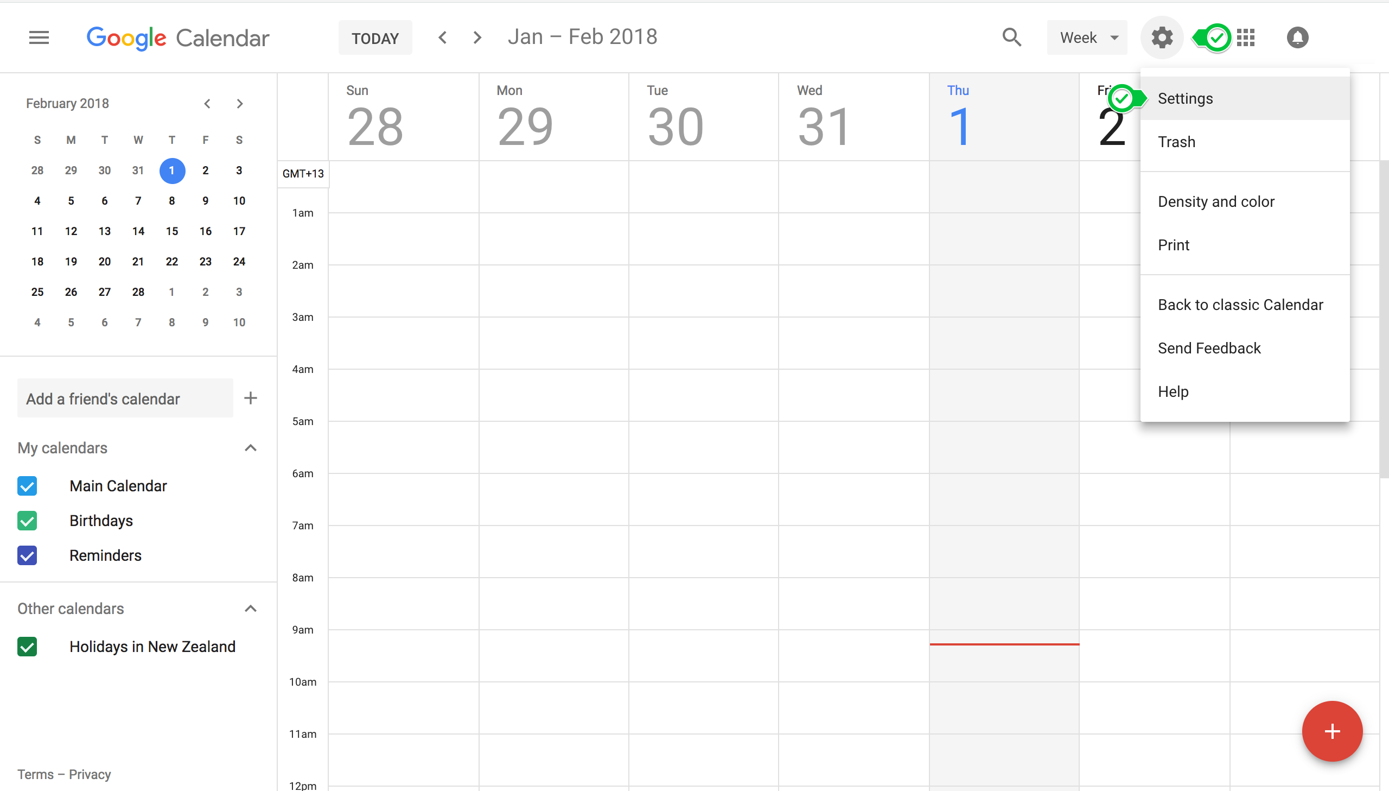The height and width of the screenshot is (791, 1389).
Task: Open the Google apps grid
Action: [x=1246, y=37]
